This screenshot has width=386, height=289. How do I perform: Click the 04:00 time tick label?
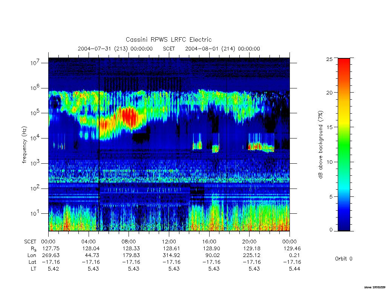click(89, 242)
